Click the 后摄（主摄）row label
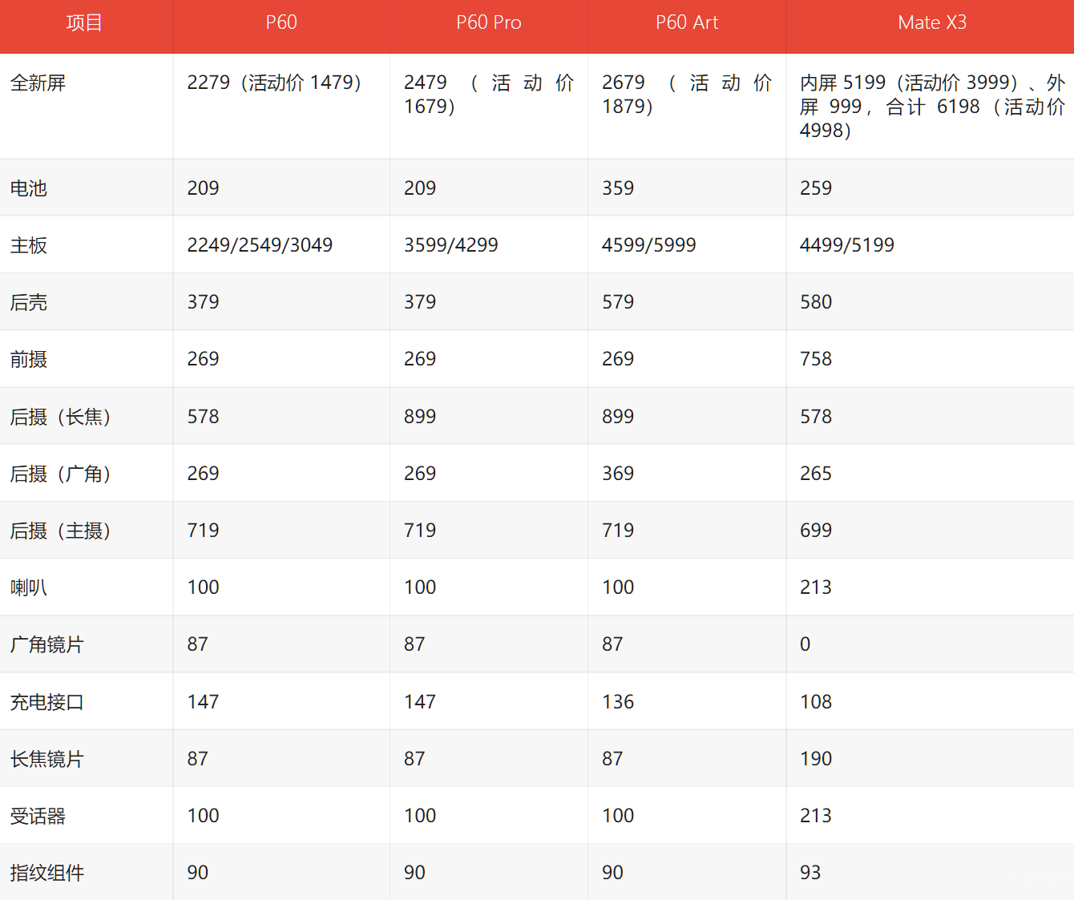1074x900 pixels. point(61,531)
